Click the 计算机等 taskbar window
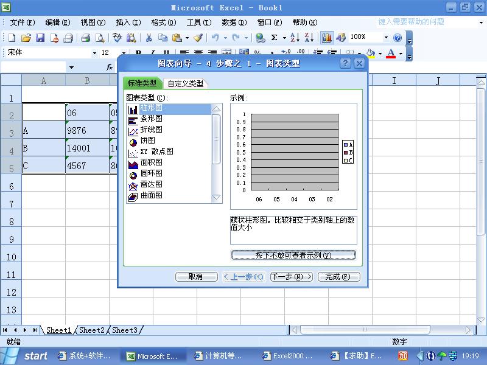 click(x=218, y=356)
